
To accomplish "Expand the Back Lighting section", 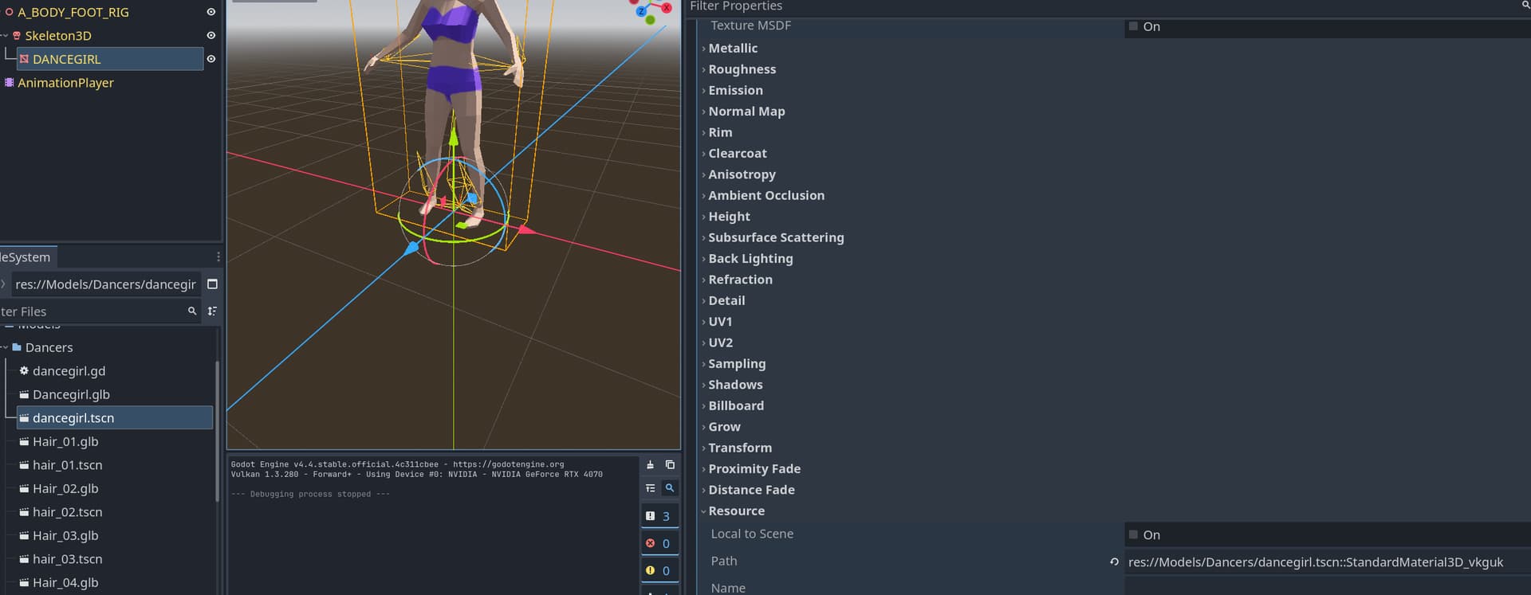I will tap(750, 258).
